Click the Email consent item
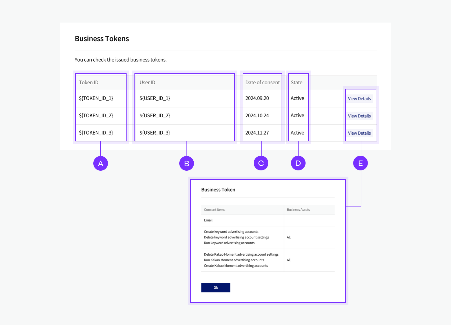451x325 pixels. (208, 220)
